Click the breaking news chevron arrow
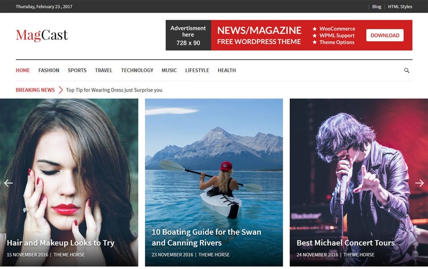428x269 pixels. click(60, 90)
